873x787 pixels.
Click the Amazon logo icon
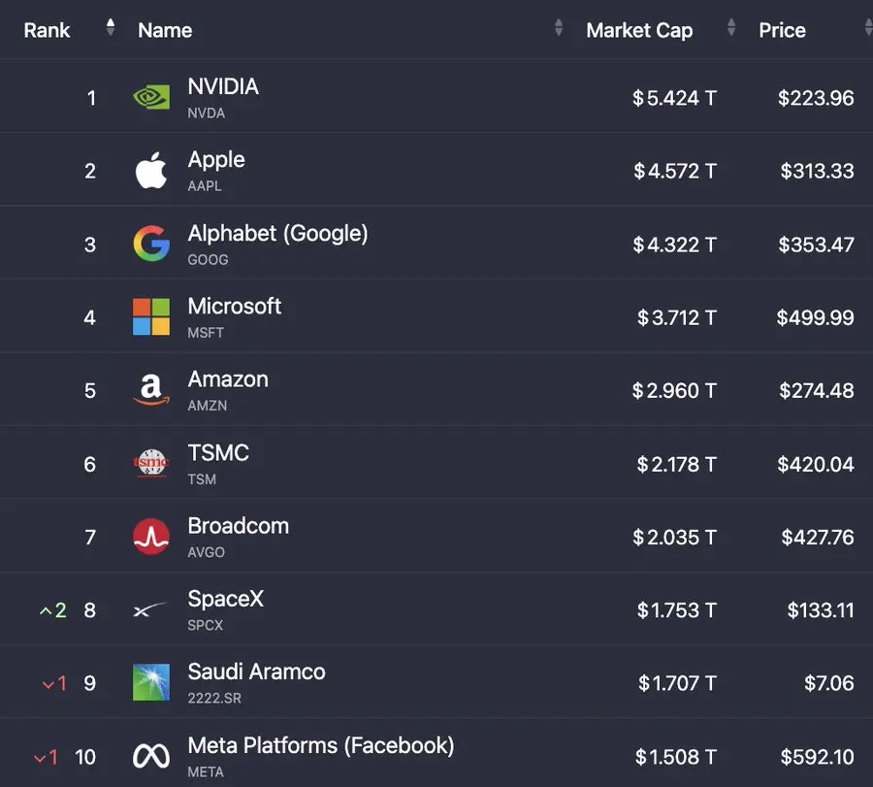[151, 389]
